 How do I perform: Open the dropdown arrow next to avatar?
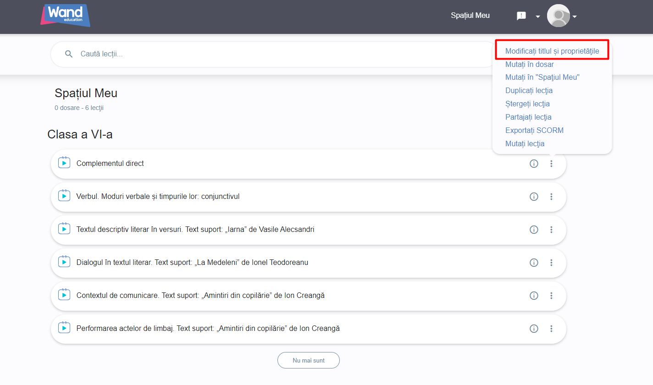pyautogui.click(x=575, y=17)
